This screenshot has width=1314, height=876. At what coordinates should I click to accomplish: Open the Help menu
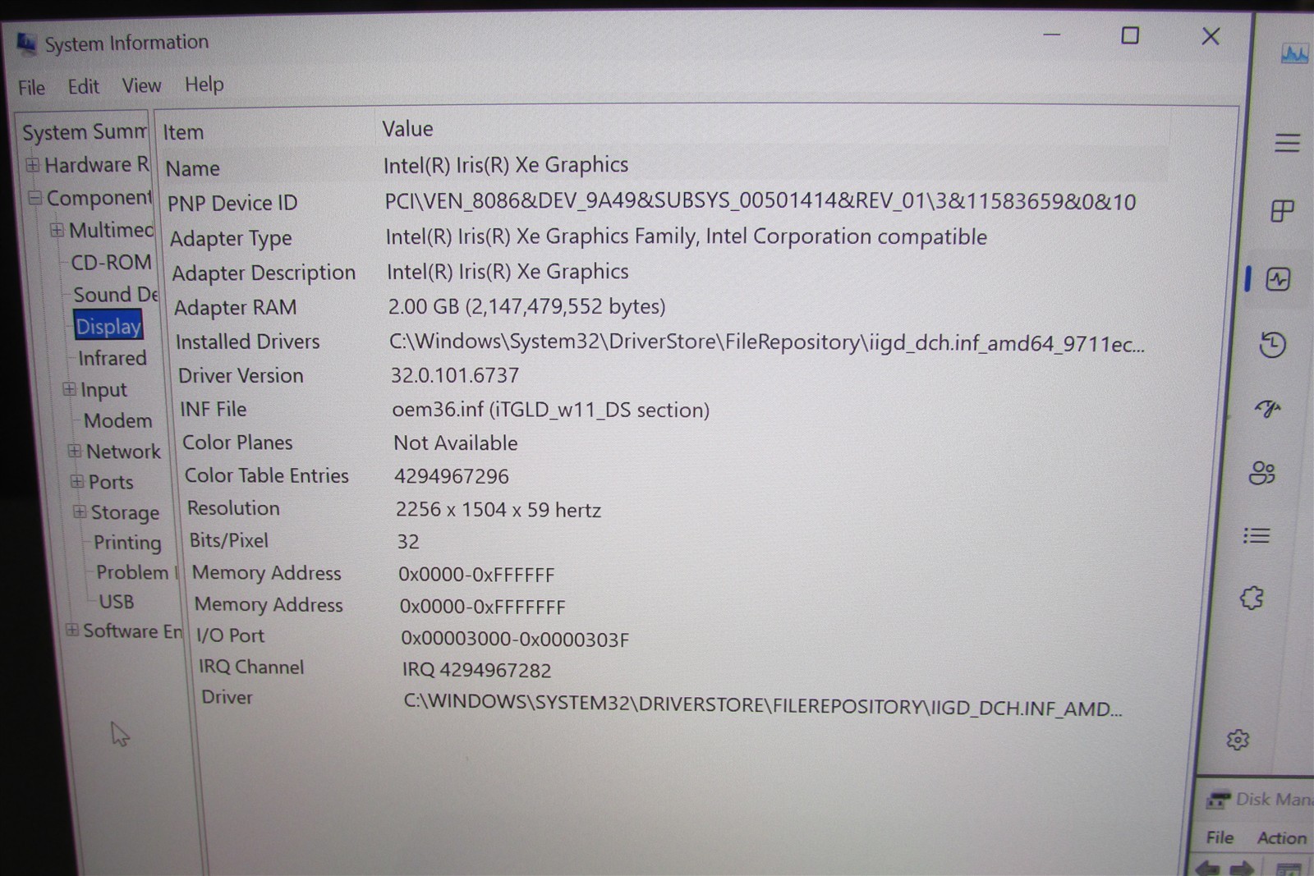(x=204, y=85)
